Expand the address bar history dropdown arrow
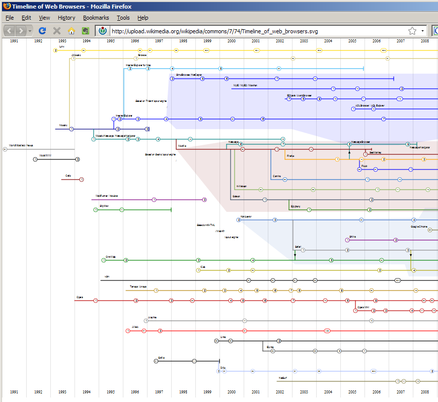 [x=422, y=31]
